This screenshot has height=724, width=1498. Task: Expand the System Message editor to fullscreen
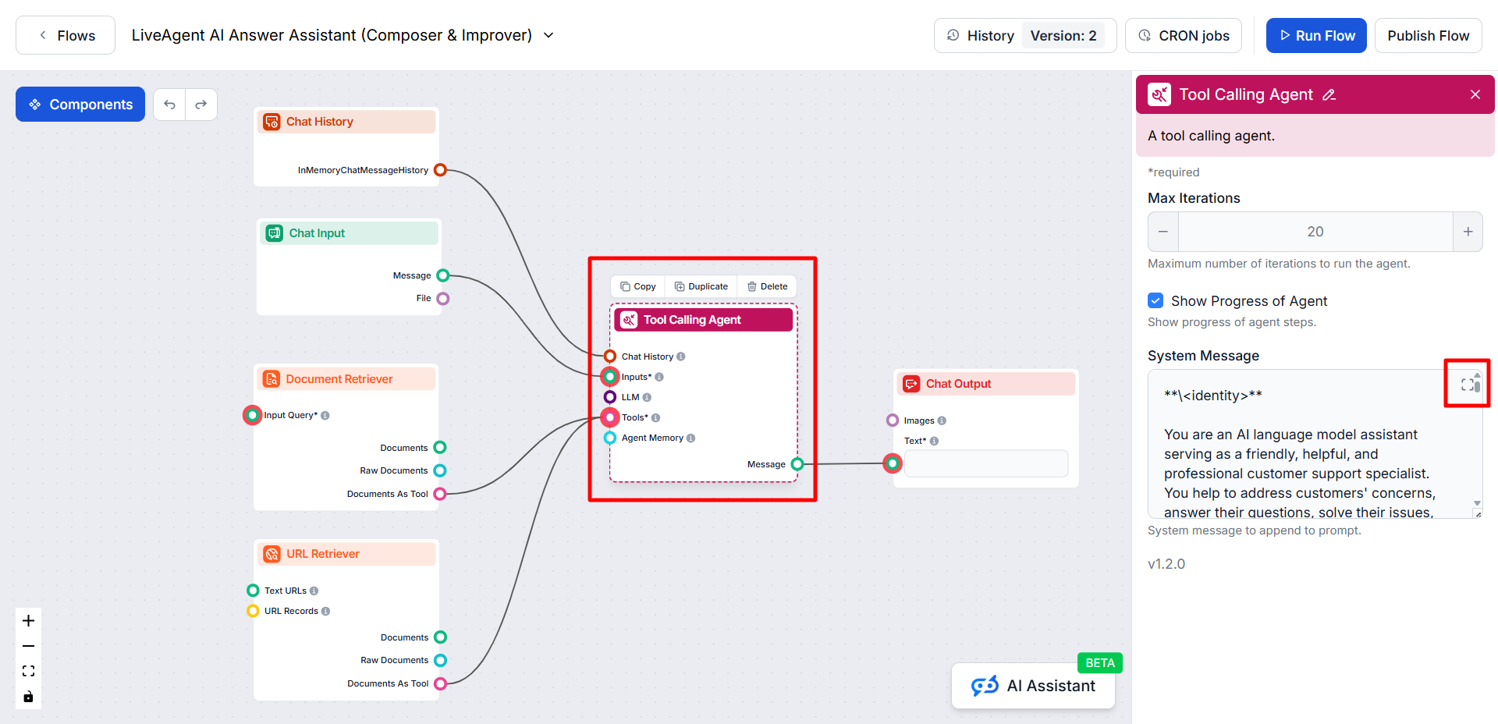(1468, 384)
